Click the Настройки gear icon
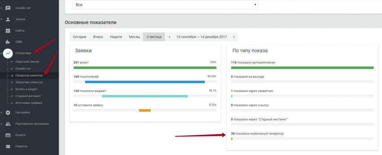382x155 pixels. point(8,113)
